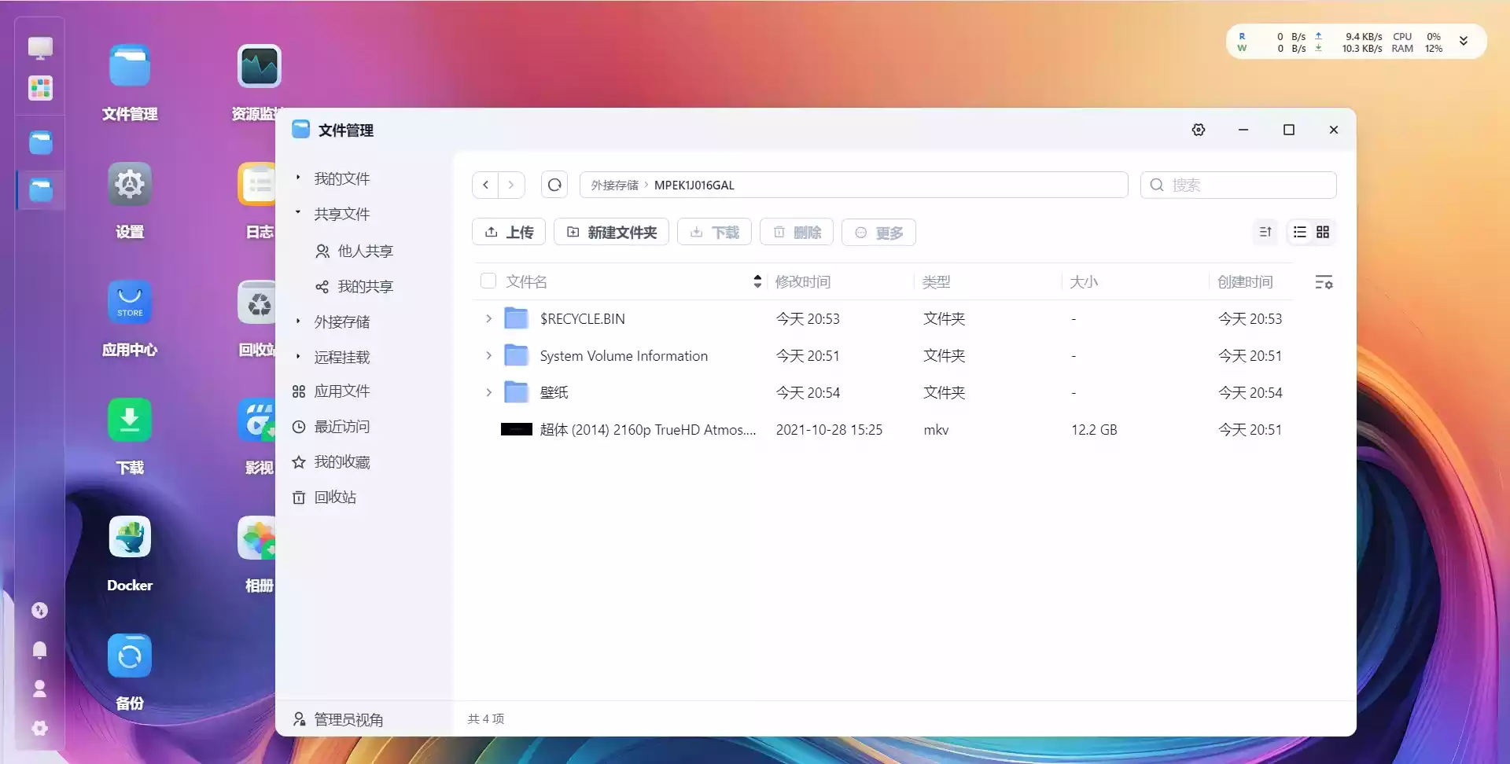Click the 删除 delete button

pyautogui.click(x=797, y=233)
